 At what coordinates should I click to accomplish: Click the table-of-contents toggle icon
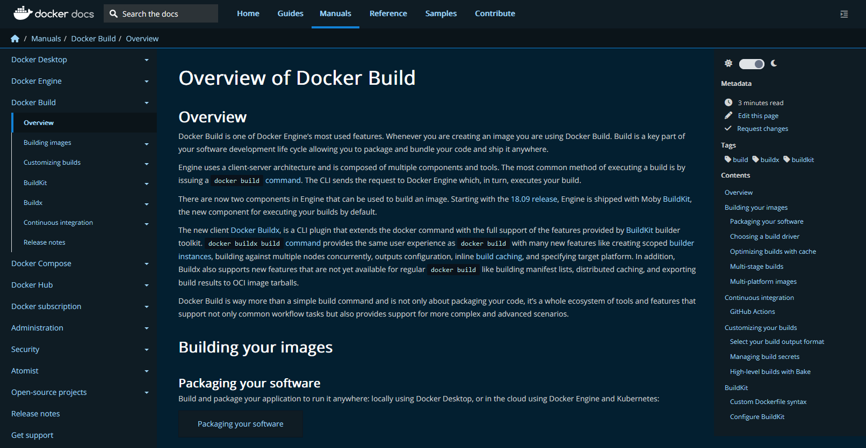(x=844, y=14)
